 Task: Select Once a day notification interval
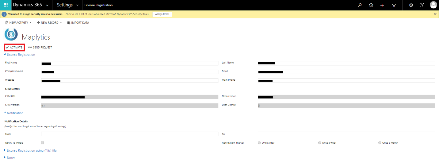coord(259,143)
